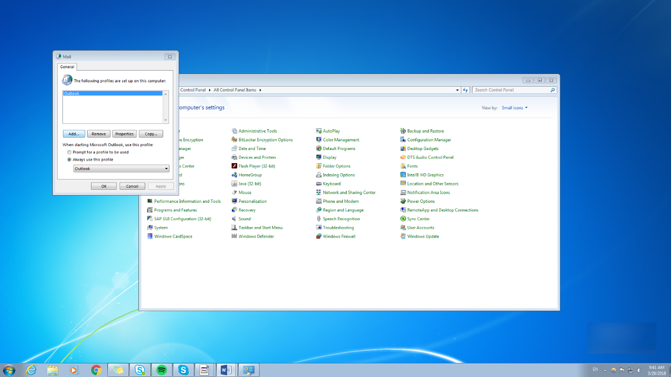Open SAP GUI Configuration (32-bit)

179,219
